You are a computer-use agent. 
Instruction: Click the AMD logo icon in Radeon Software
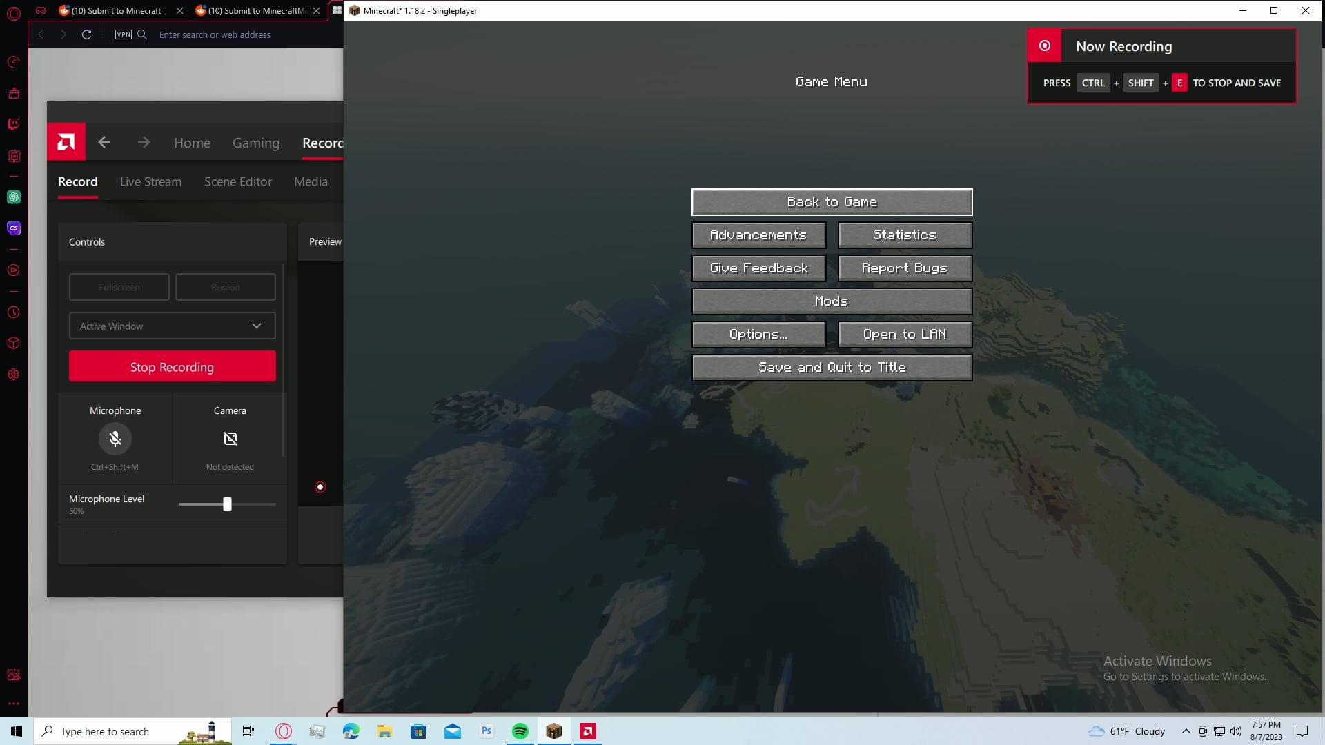click(66, 142)
